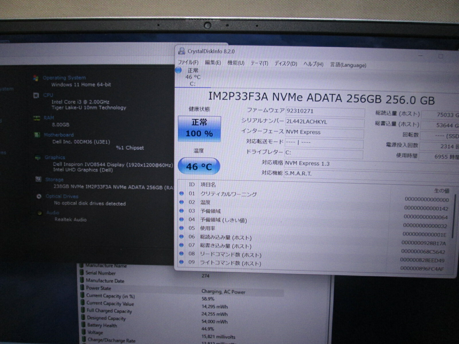459x344 pixels.
Task: Open the 言語(Language) menu
Action: click(x=348, y=65)
